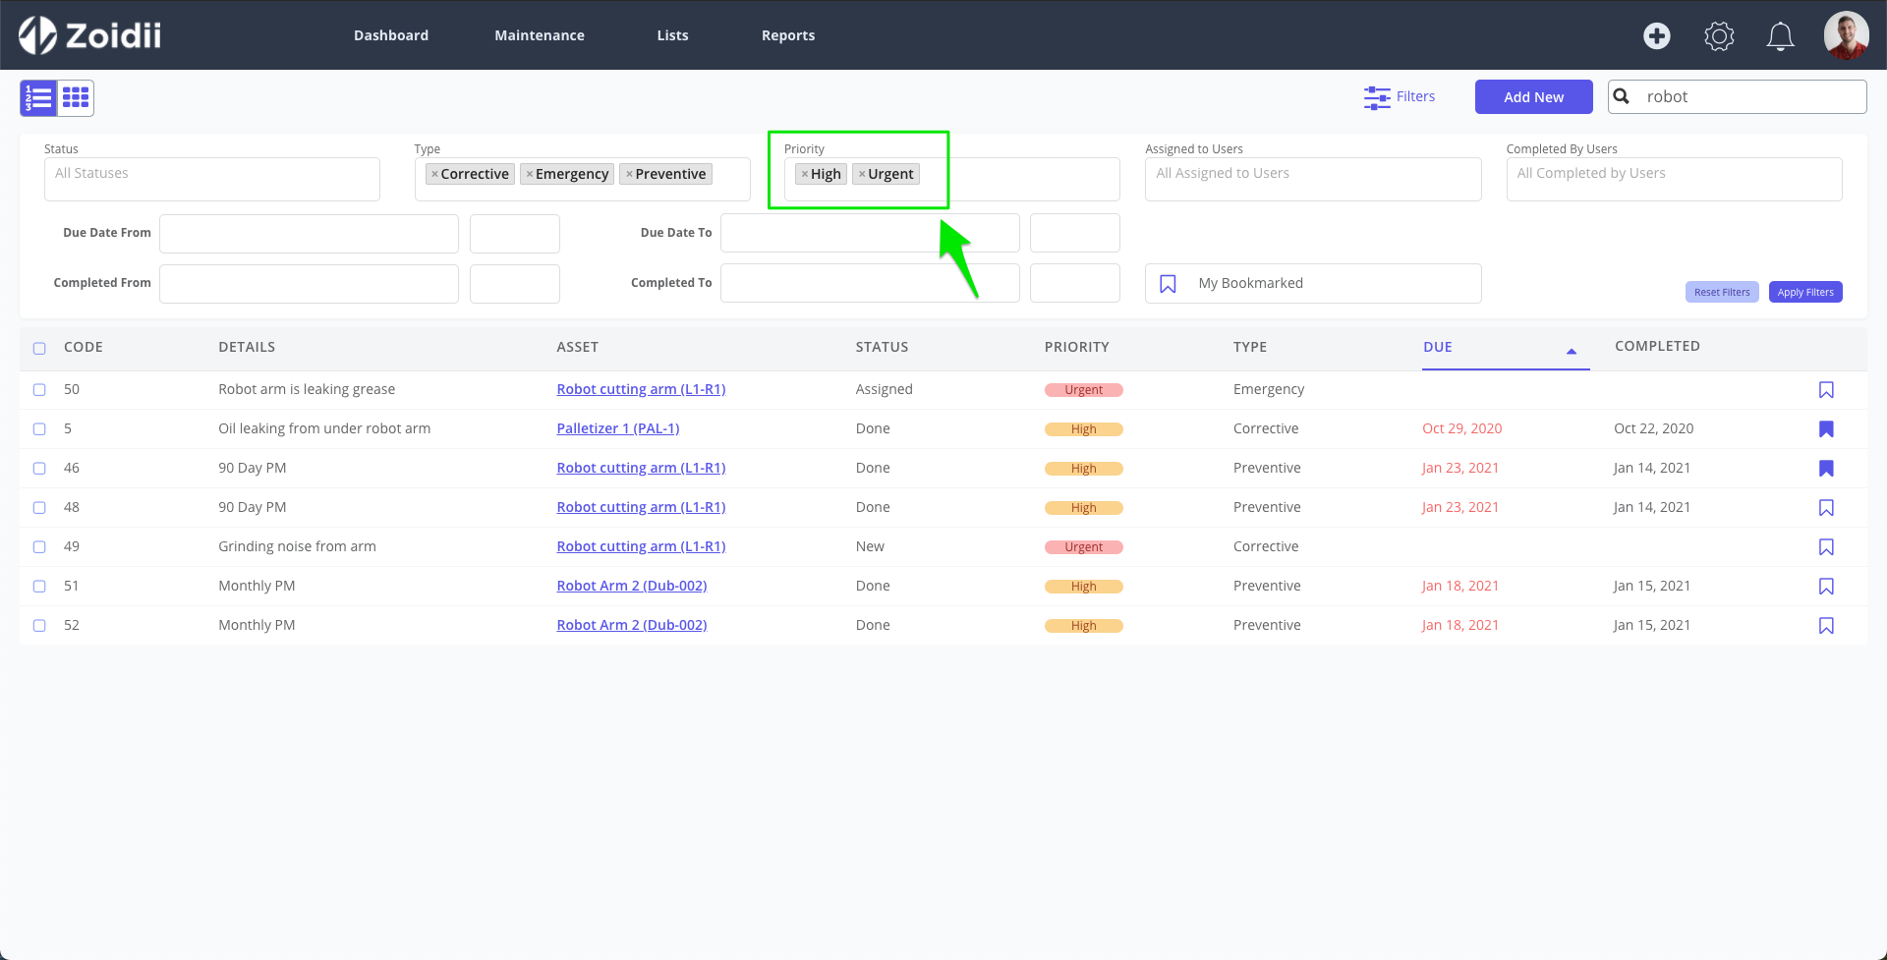
Task: Open the All Statuses dropdown
Action: pos(211,179)
